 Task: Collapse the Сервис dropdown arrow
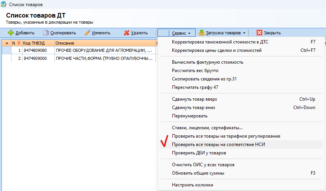pos(189,33)
